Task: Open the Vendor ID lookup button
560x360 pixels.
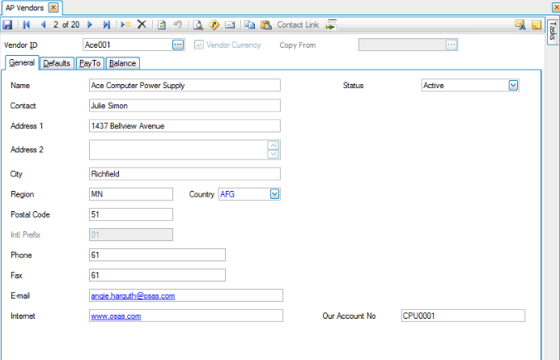Action: (178, 44)
